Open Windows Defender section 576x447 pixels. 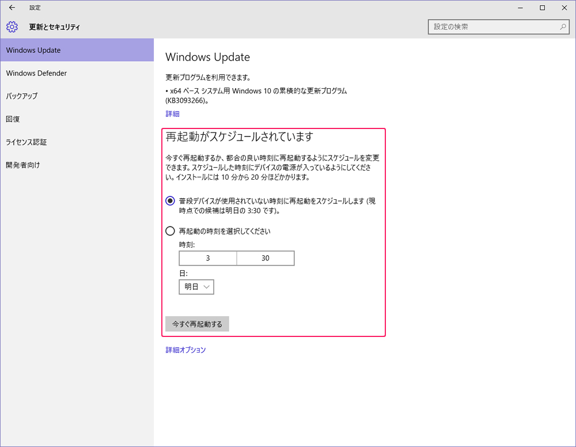pyautogui.click(x=77, y=73)
